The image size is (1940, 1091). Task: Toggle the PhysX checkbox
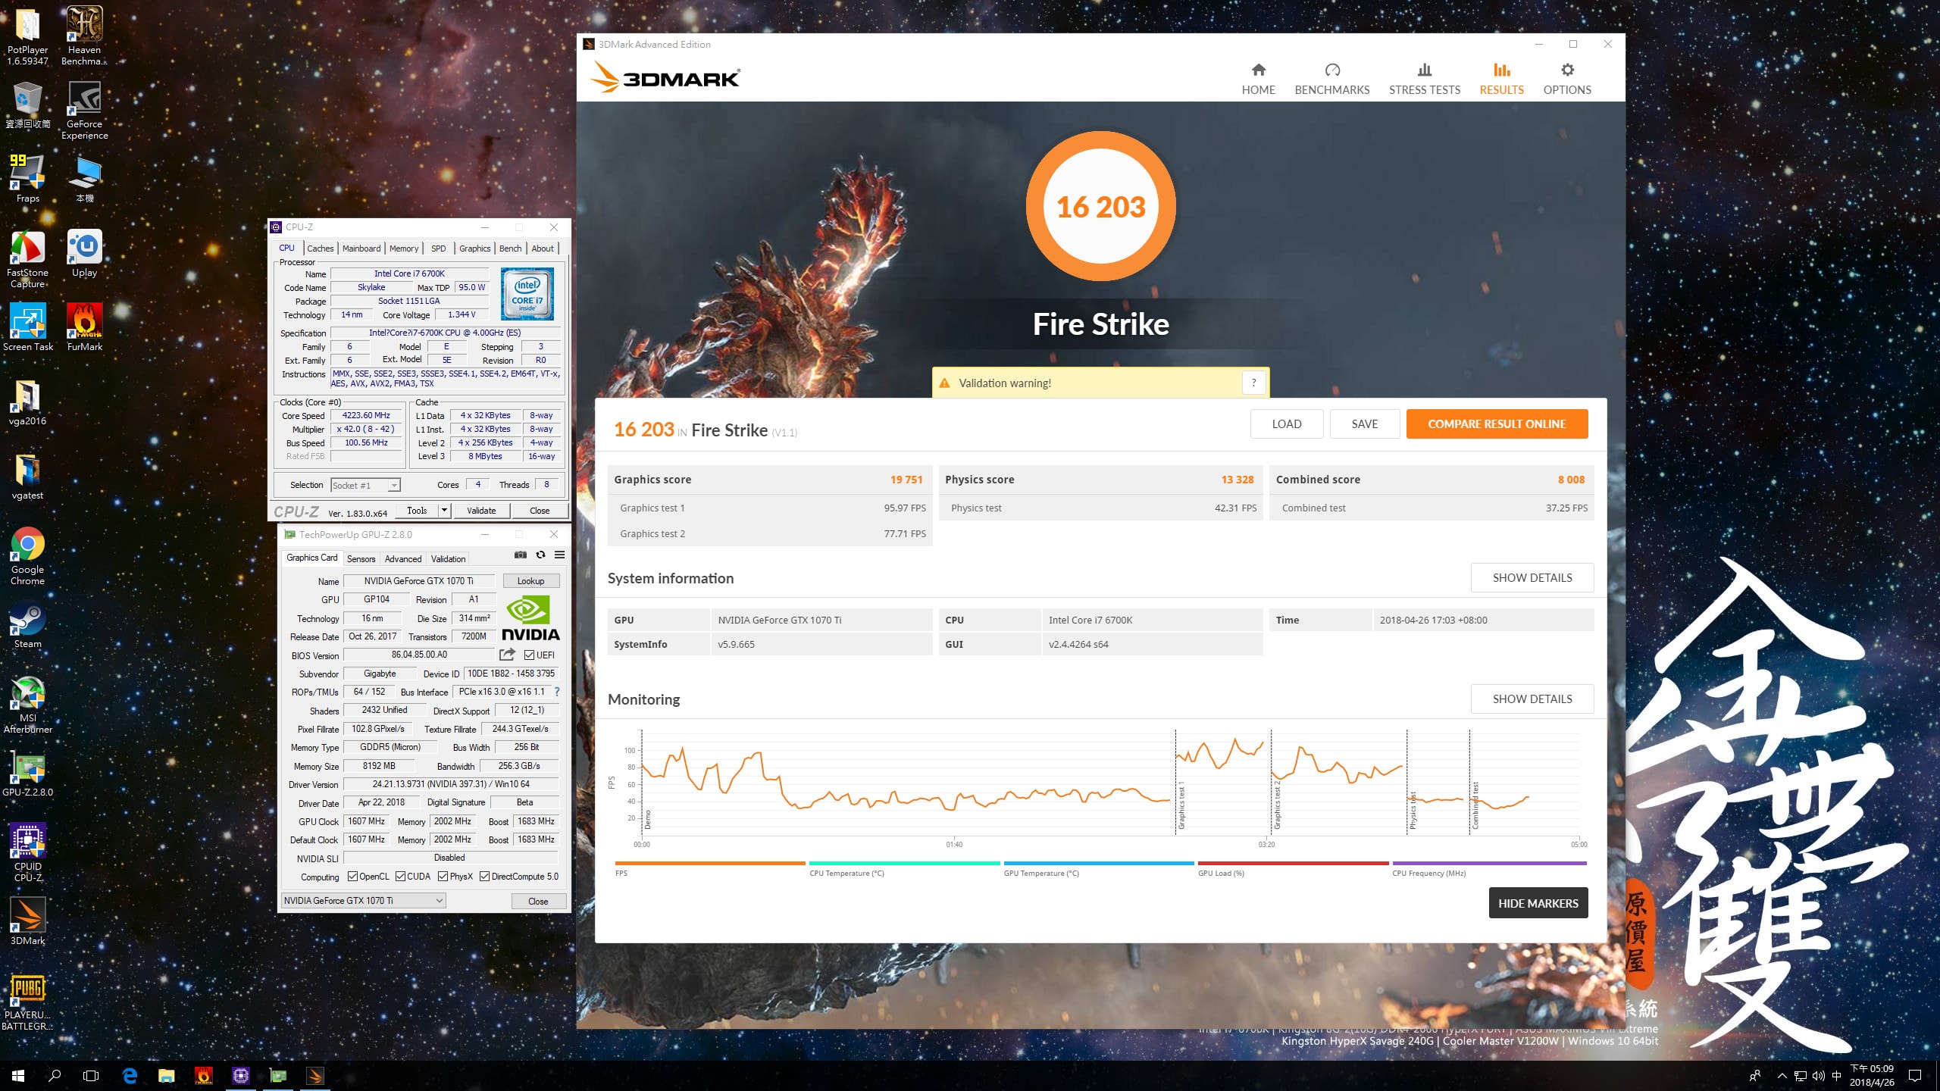[x=443, y=877]
